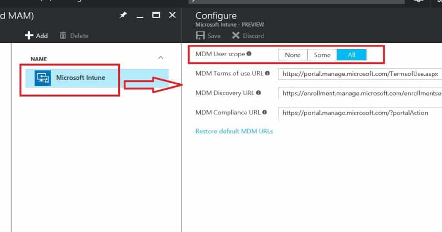This screenshot has width=442, height=232.
Task: Click the MDM Discovery URL field
Action: [x=360, y=93]
